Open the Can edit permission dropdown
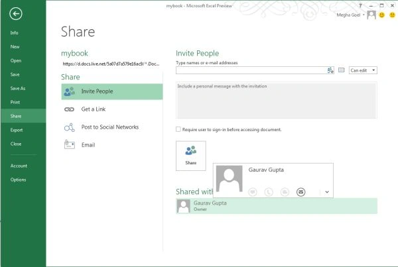The width and height of the screenshot is (398, 267). click(363, 70)
